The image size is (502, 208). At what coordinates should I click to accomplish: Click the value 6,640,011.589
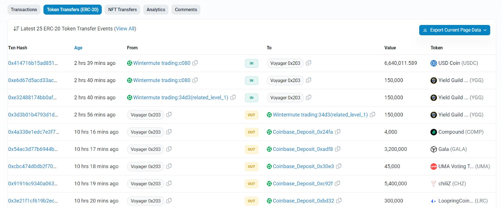401,63
